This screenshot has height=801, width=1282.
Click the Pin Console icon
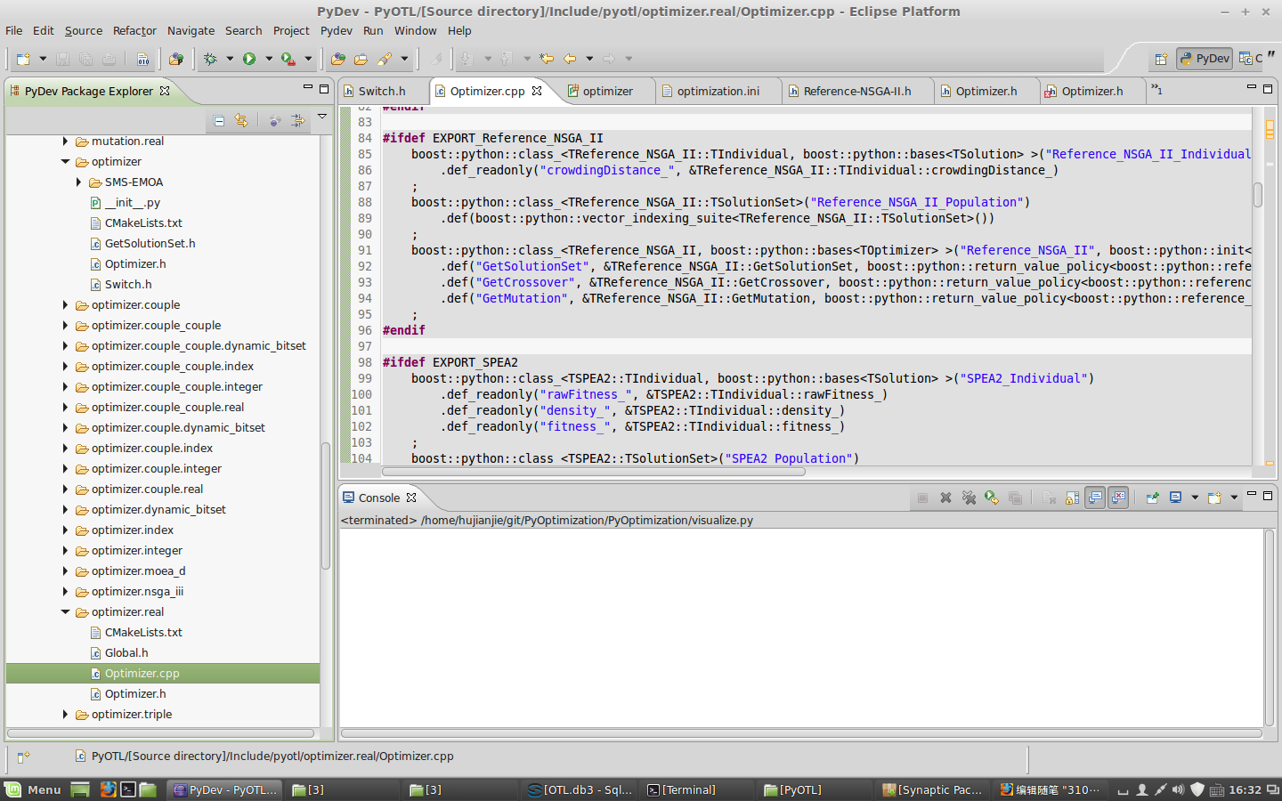1152,498
